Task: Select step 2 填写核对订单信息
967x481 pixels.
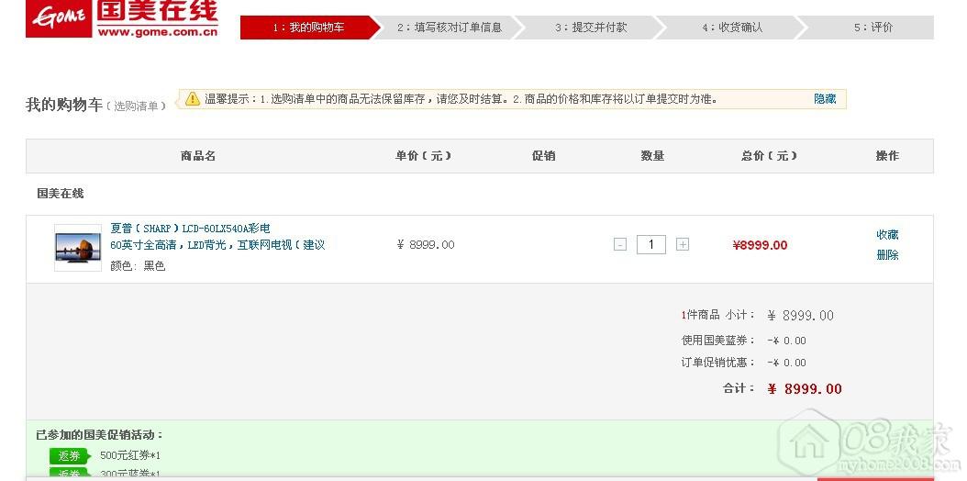Action: [x=449, y=28]
